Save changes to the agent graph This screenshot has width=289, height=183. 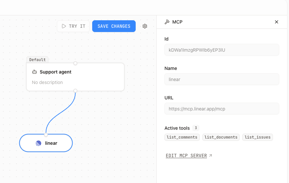114,26
